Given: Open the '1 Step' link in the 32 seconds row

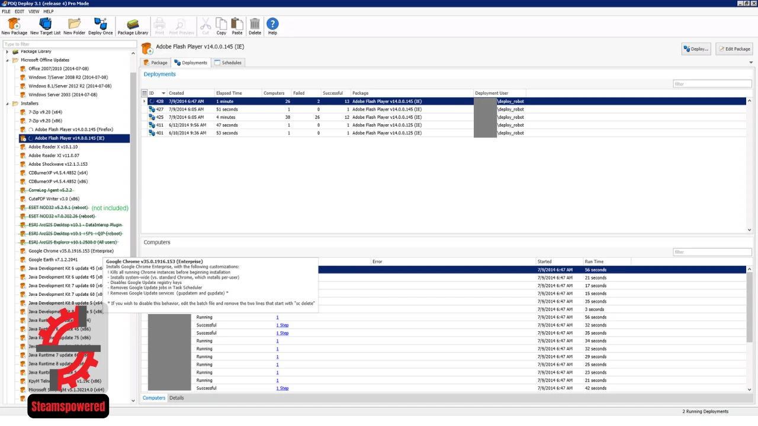Looking at the screenshot, I should point(282,325).
